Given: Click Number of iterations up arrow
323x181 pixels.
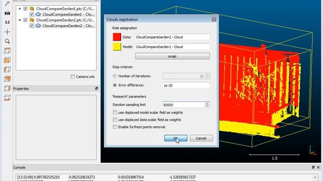Looking at the screenshot, I should tap(207, 75).
